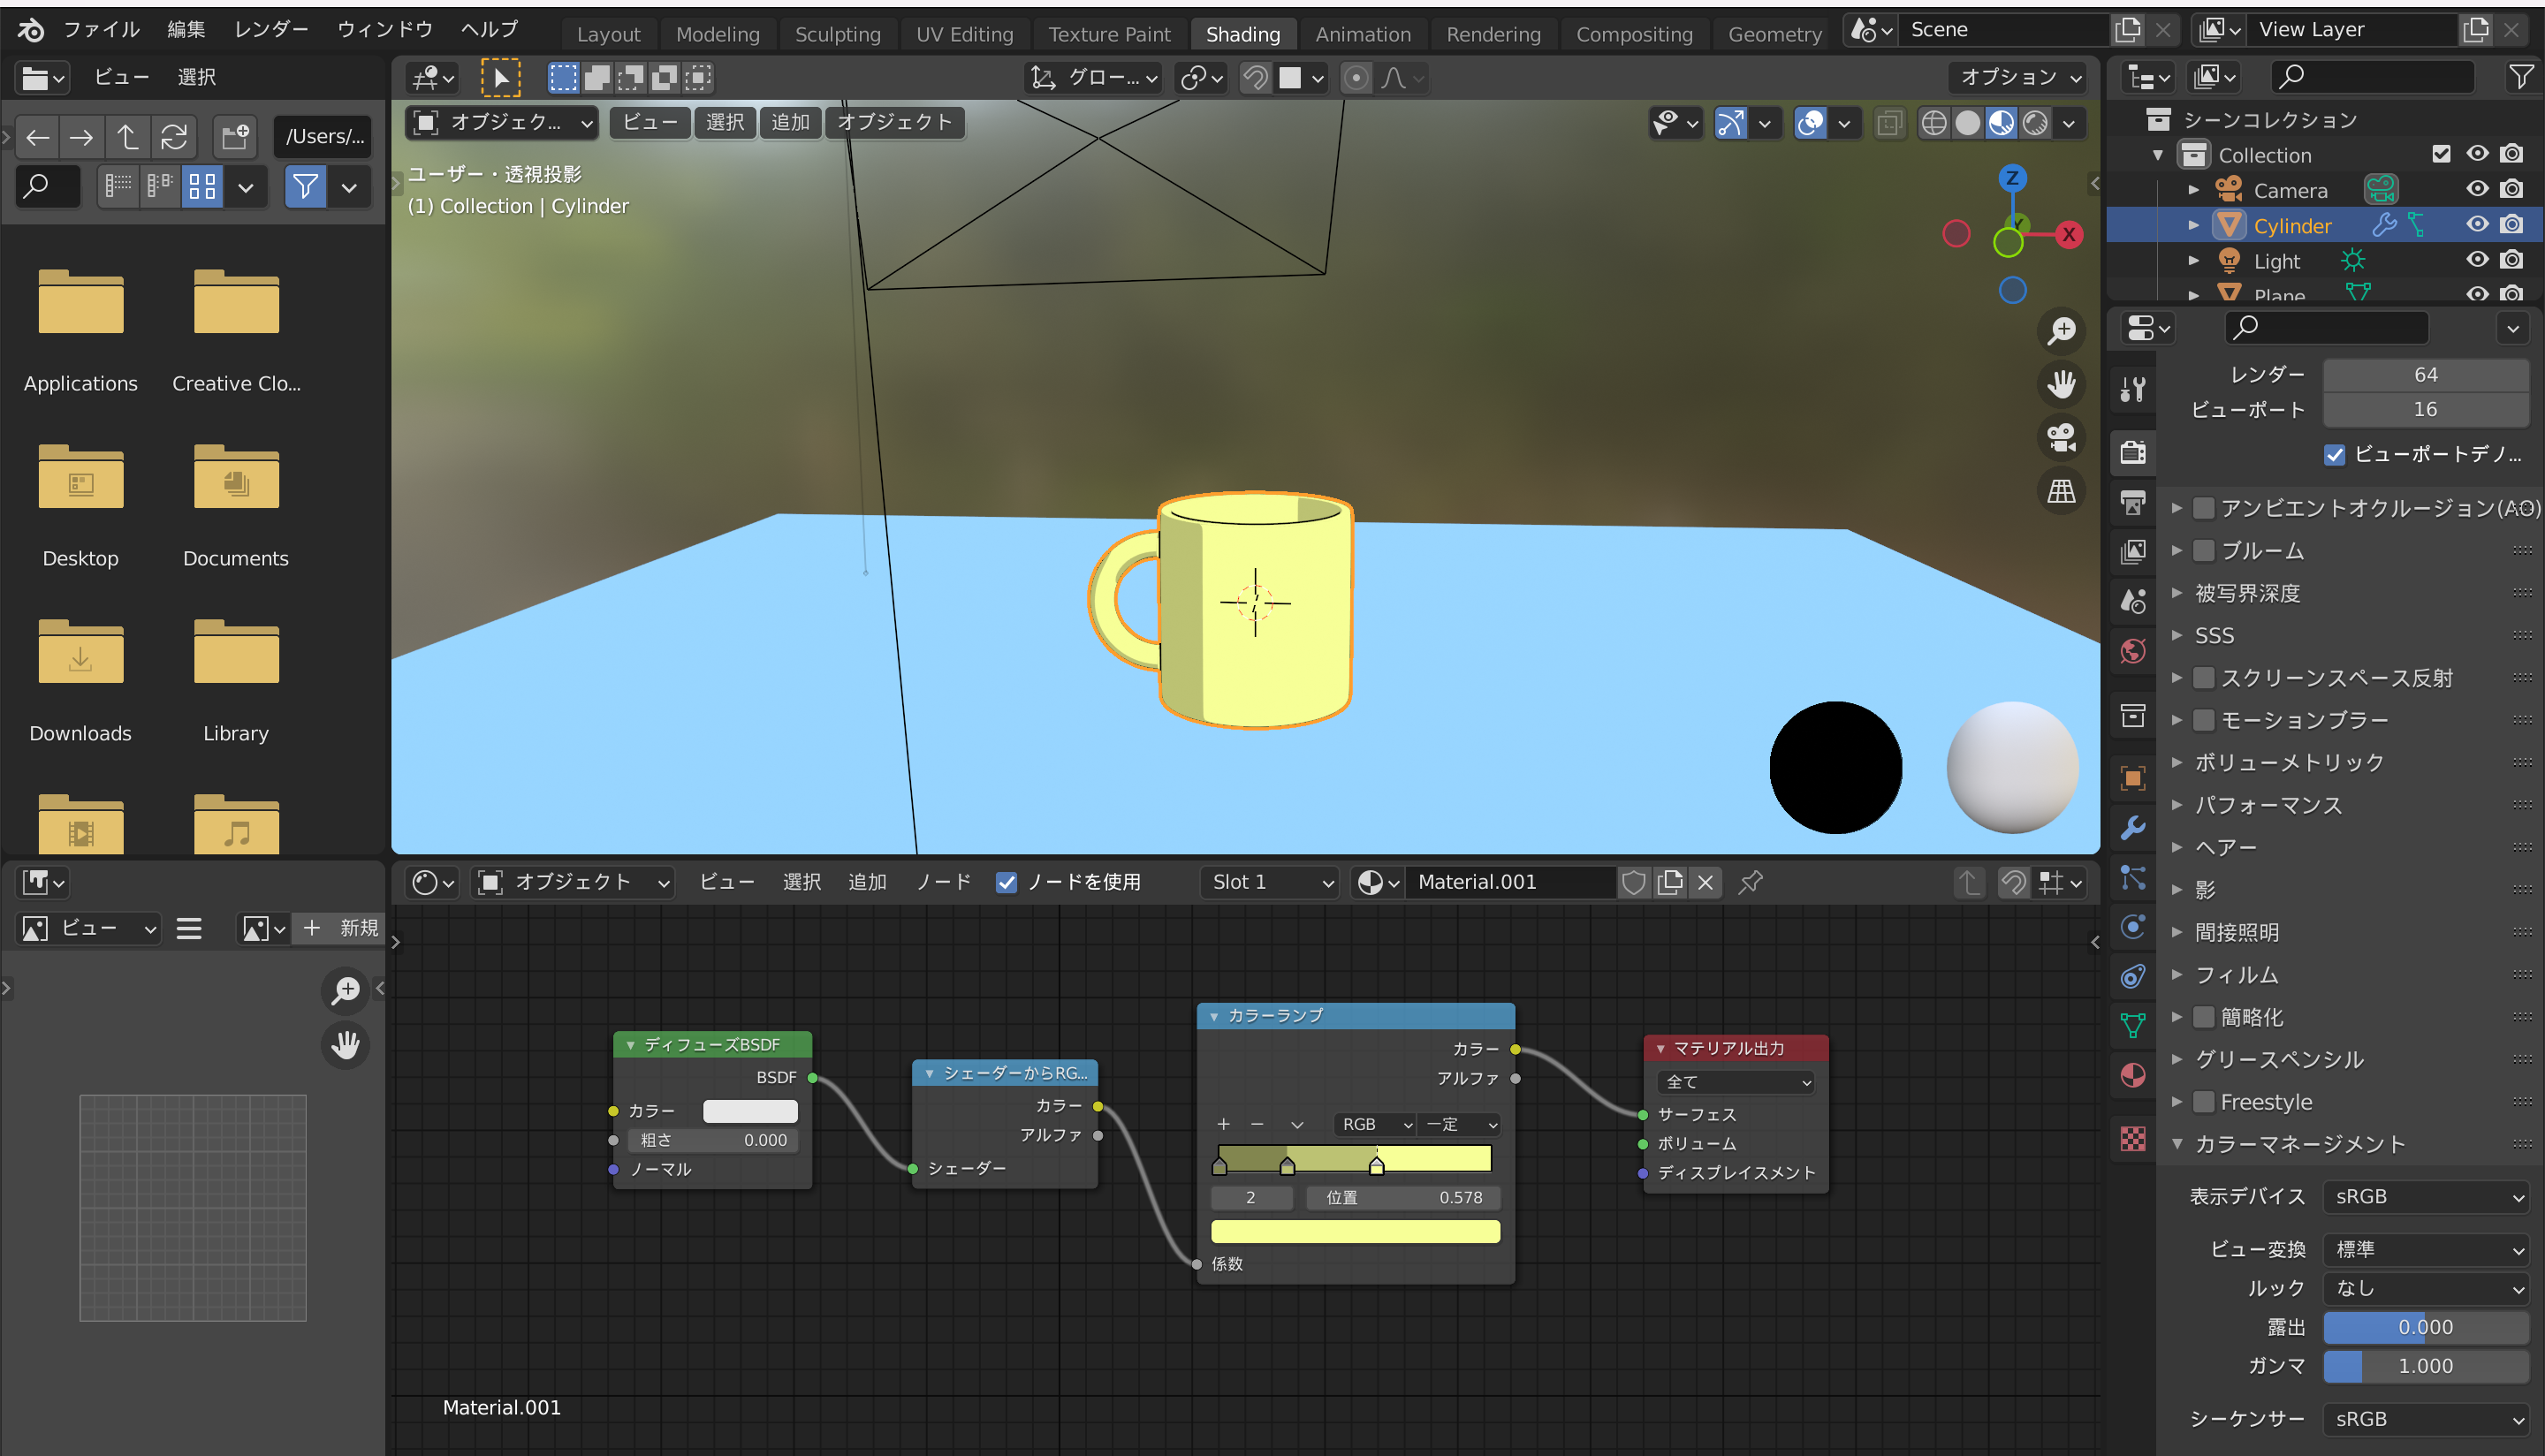The width and height of the screenshot is (2545, 1456).
Task: Click the pin icon beside Material.001
Action: point(1750,882)
